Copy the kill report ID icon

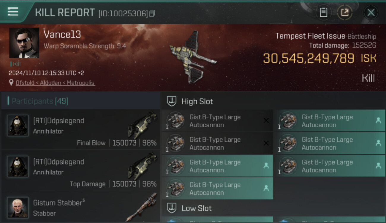coord(152,13)
